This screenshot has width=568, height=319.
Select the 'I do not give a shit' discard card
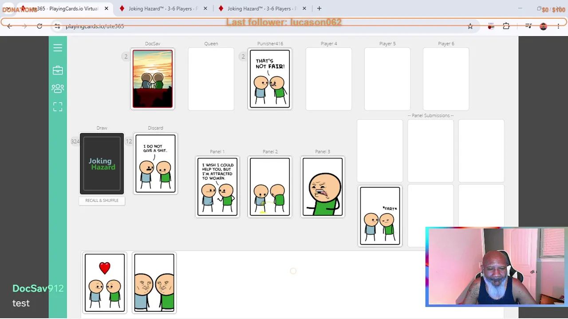(155, 164)
